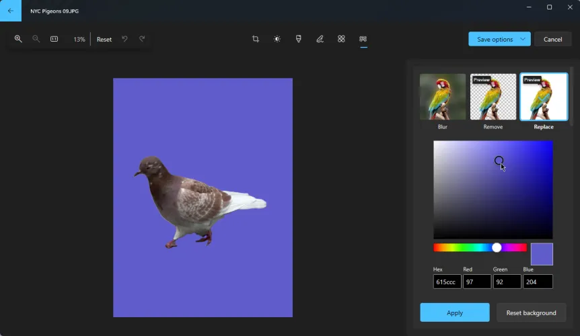Viewport: 580px width, 336px height.
Task: Click Reset next to zoom percentage
Action: pos(104,39)
